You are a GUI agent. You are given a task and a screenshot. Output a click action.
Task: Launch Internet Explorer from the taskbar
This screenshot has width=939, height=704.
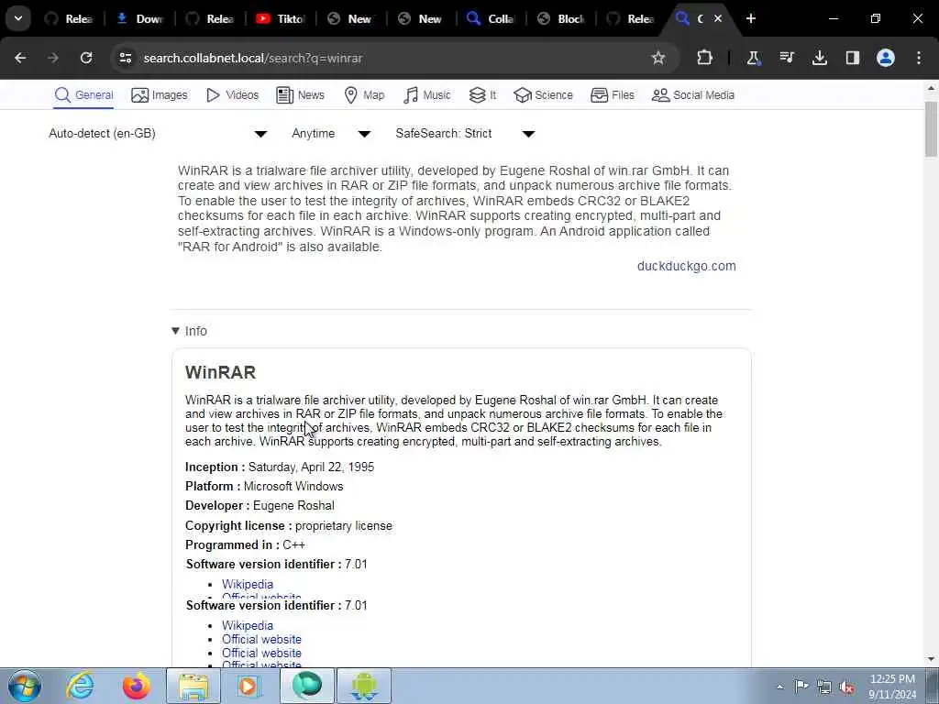point(81,686)
